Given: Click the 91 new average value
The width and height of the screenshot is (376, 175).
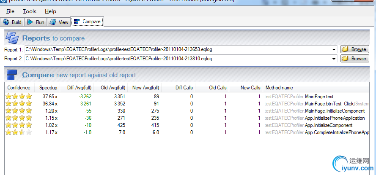Looking at the screenshot, I should (x=156, y=104).
